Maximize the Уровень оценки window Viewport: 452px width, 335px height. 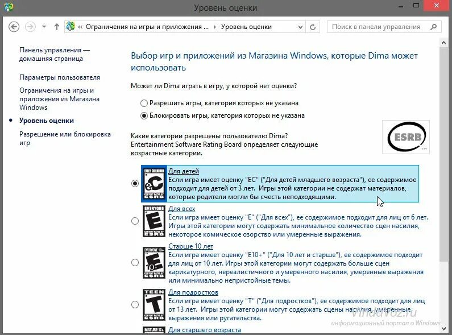(416, 6)
